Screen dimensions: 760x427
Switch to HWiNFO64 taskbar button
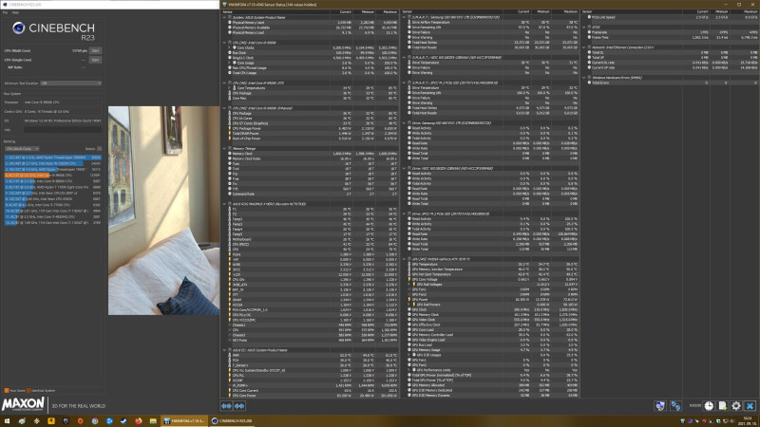183,420
